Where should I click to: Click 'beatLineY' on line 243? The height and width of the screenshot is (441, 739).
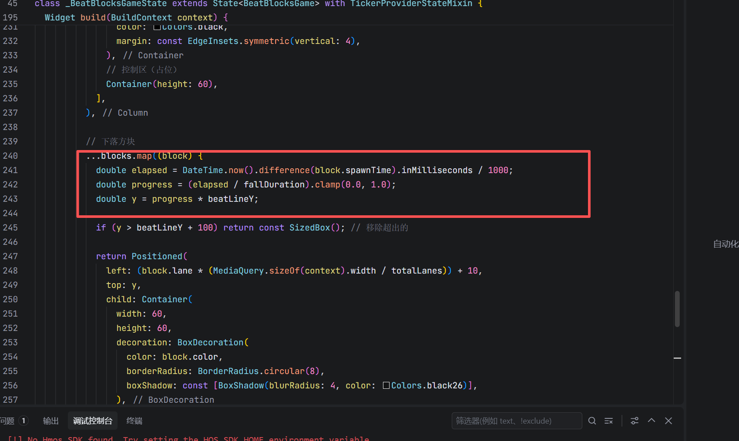pos(231,199)
